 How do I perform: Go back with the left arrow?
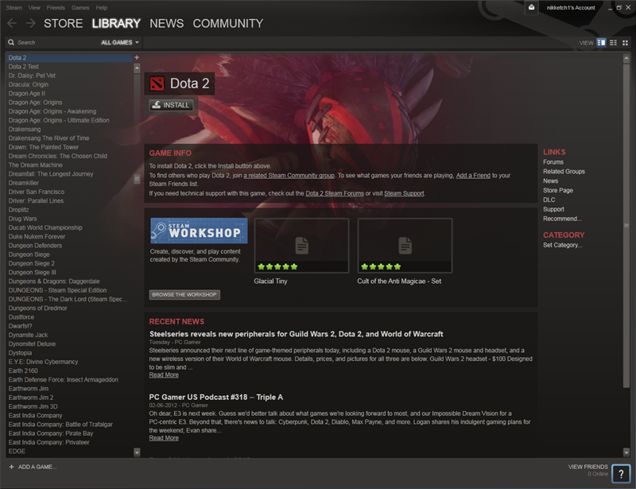pyautogui.click(x=12, y=24)
